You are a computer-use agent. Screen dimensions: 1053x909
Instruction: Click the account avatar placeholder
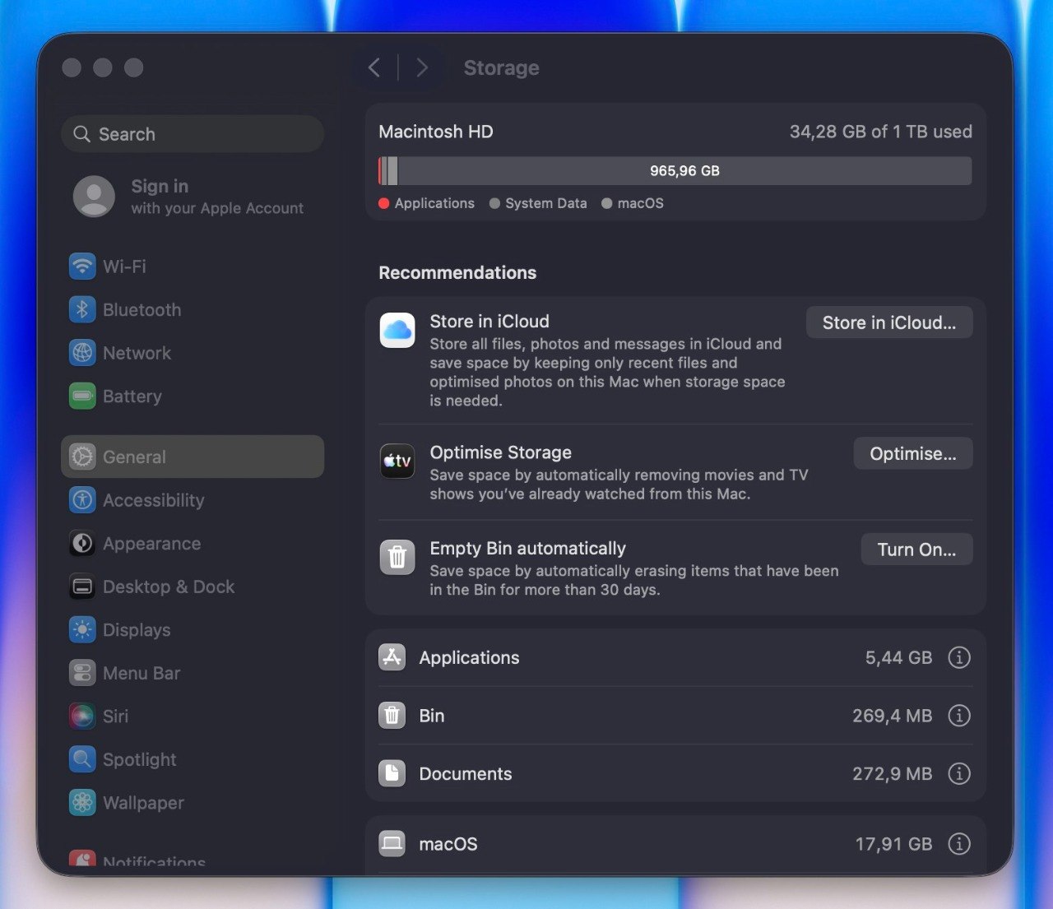95,197
